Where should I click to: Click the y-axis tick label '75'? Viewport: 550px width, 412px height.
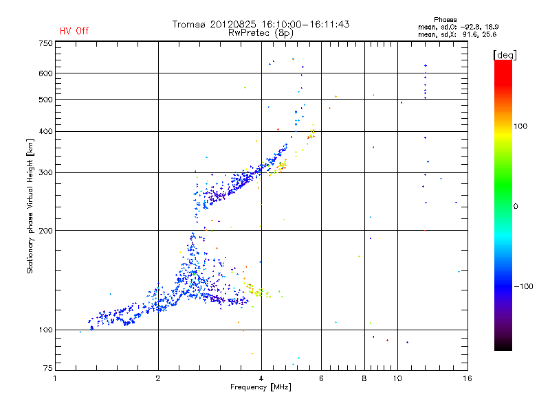[48, 368]
